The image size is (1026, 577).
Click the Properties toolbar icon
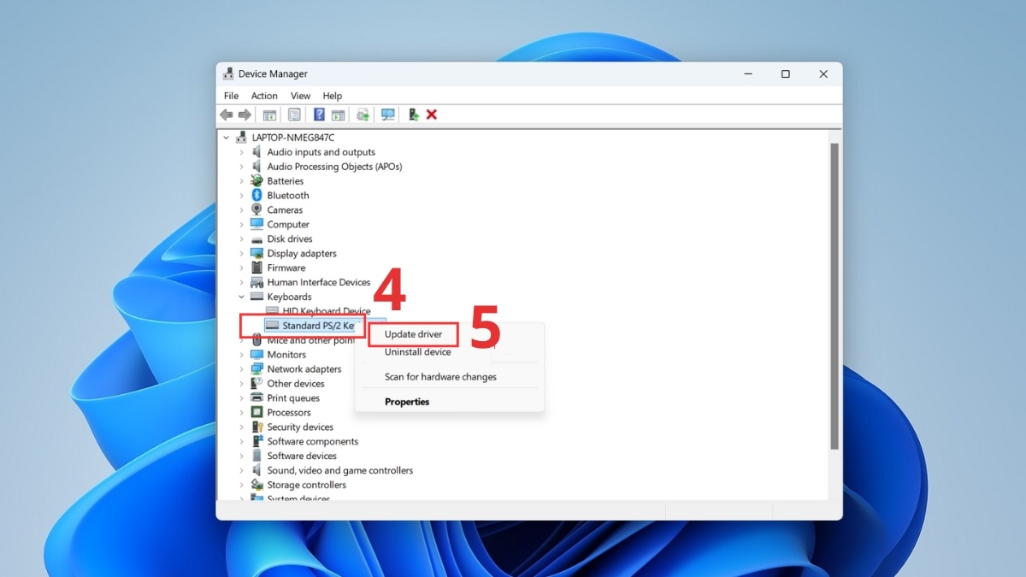(293, 114)
